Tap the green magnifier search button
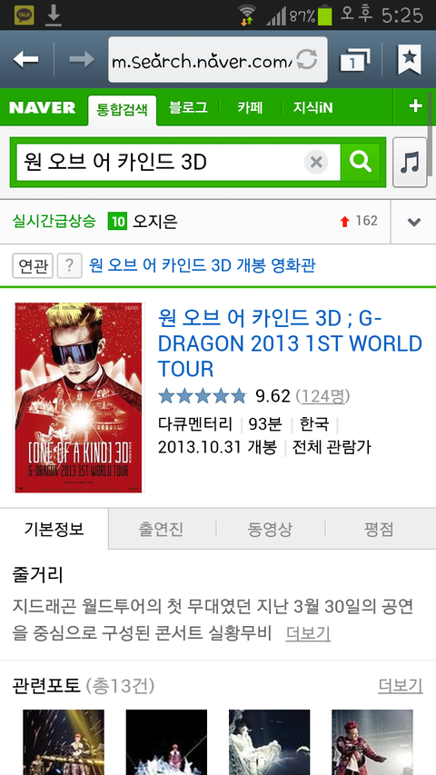This screenshot has height=775, width=436. 361,162
